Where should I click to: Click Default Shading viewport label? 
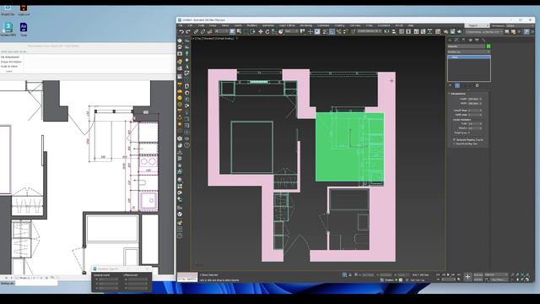point(224,39)
